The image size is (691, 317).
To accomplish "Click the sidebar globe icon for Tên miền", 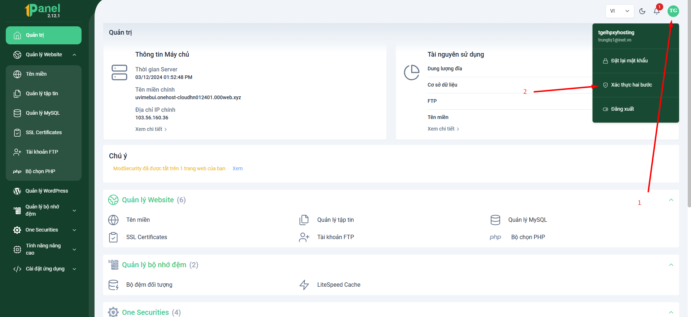I will tap(17, 74).
